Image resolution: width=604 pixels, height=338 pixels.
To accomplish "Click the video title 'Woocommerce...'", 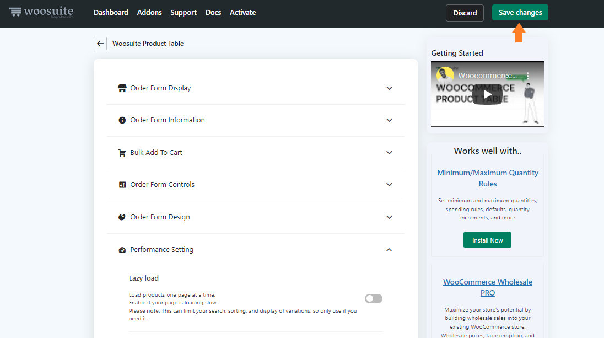I will point(488,76).
